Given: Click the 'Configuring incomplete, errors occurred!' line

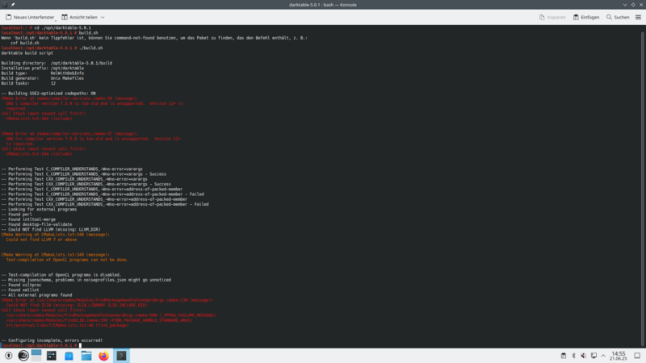Looking at the screenshot, I should point(52,340).
